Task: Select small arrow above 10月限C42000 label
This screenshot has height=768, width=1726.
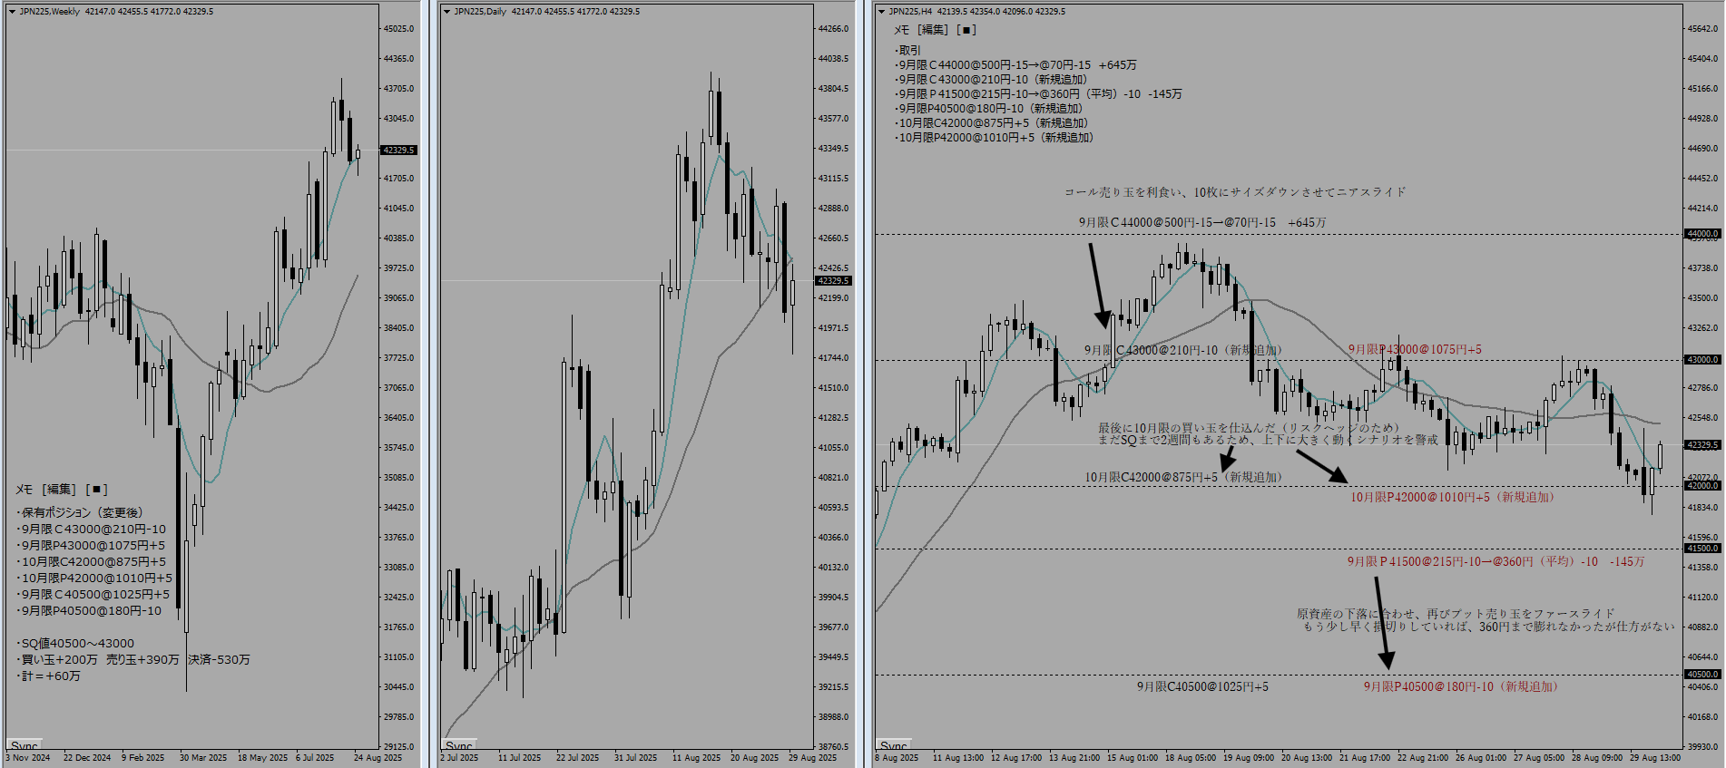Action: point(1228,458)
